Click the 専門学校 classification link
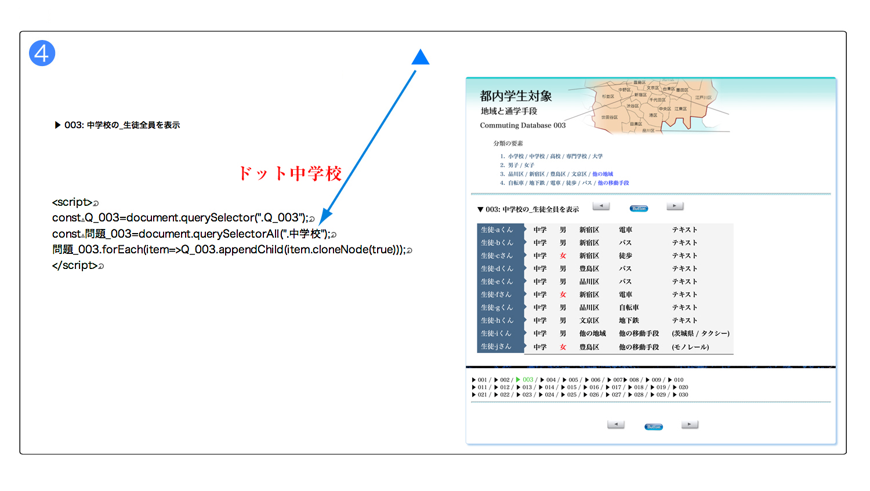 [576, 157]
